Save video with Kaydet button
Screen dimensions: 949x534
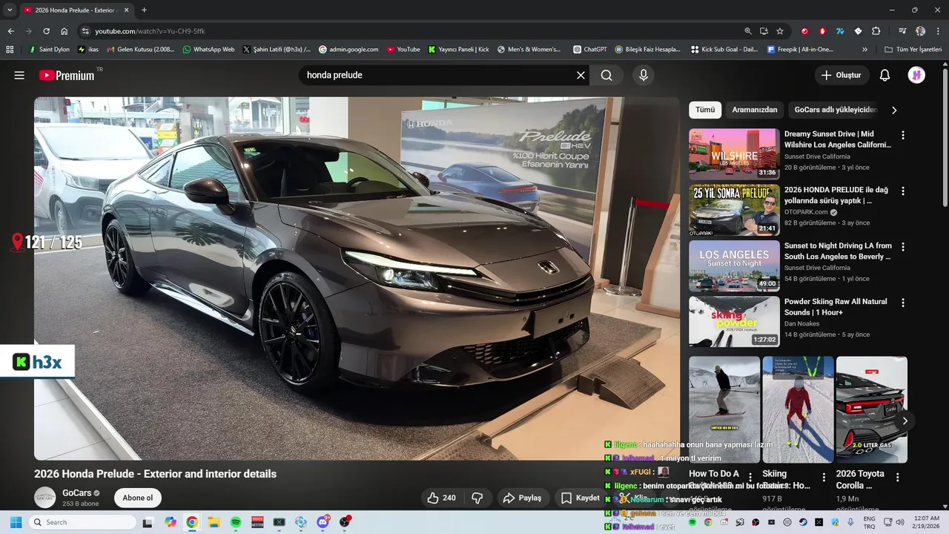pos(581,498)
